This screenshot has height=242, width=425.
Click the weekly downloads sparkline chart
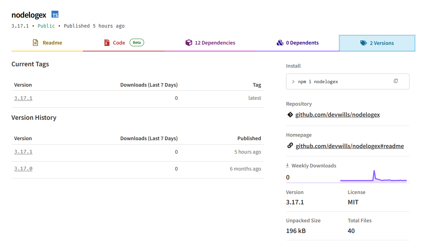click(373, 176)
